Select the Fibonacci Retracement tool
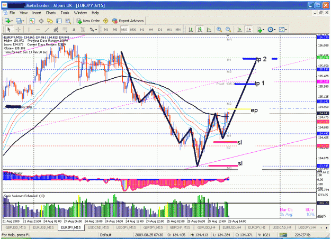 click(x=65, y=30)
